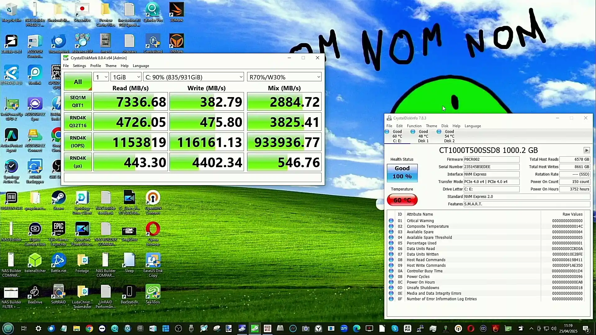596x335 pixels.
Task: Open the Synology Drive Client desktop icon
Action: point(82,203)
